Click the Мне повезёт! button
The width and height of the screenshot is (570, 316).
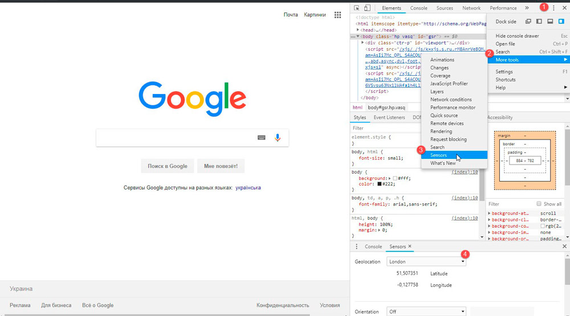221,166
